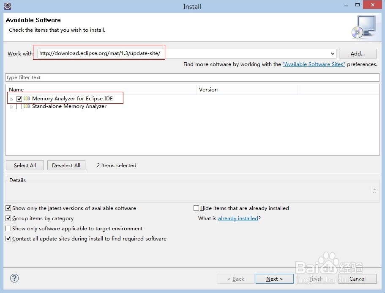
Task: Click the Eclipse icon in title bar
Action: pos(8,6)
